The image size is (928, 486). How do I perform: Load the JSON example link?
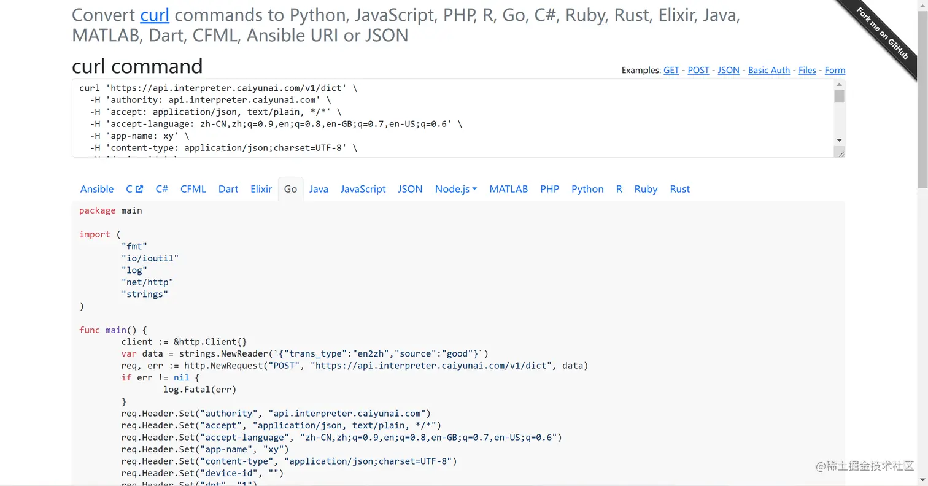click(729, 71)
